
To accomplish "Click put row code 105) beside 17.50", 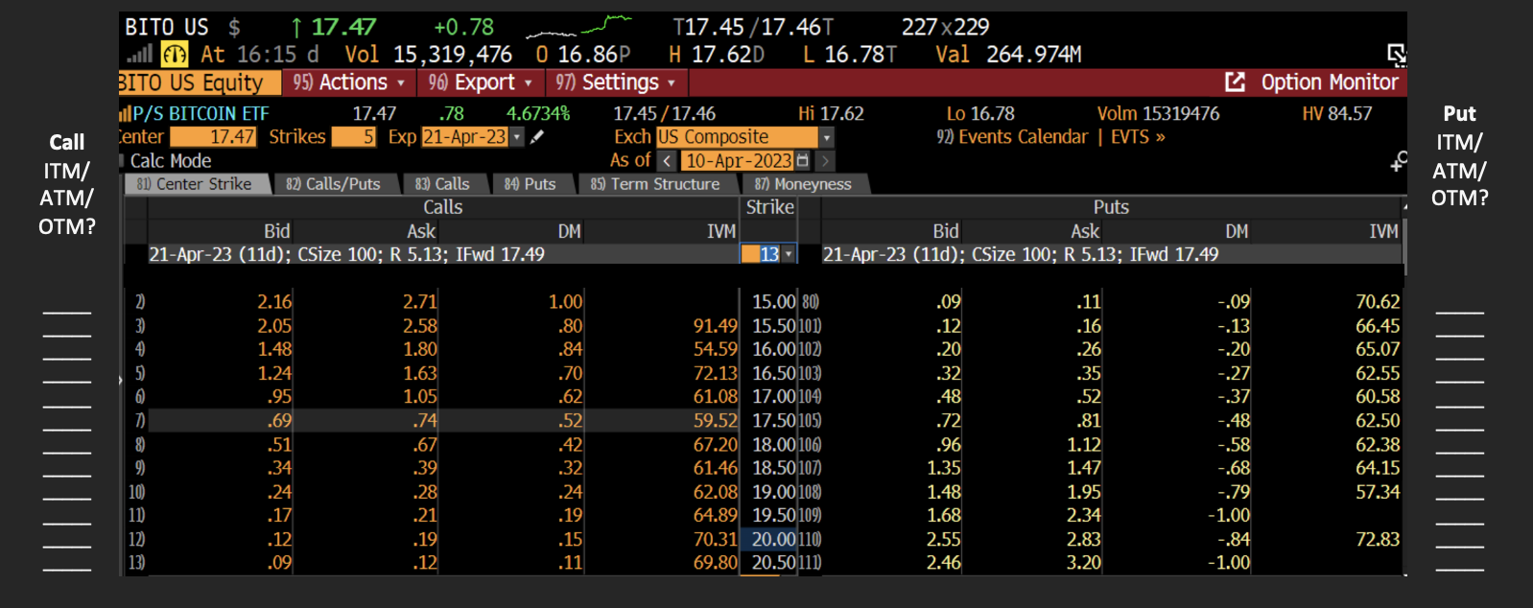I will click(811, 420).
